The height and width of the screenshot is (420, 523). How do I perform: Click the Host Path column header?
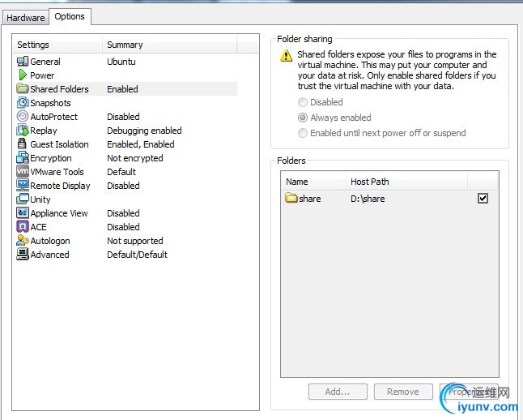pyautogui.click(x=406, y=182)
